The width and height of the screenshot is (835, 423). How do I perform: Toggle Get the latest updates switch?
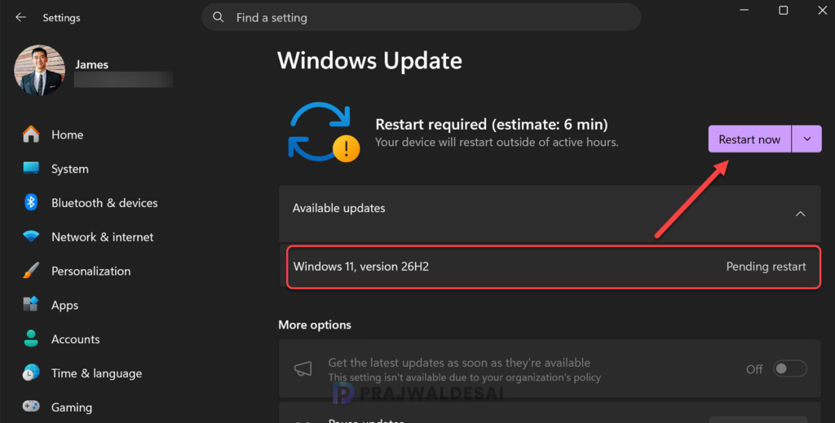point(789,368)
